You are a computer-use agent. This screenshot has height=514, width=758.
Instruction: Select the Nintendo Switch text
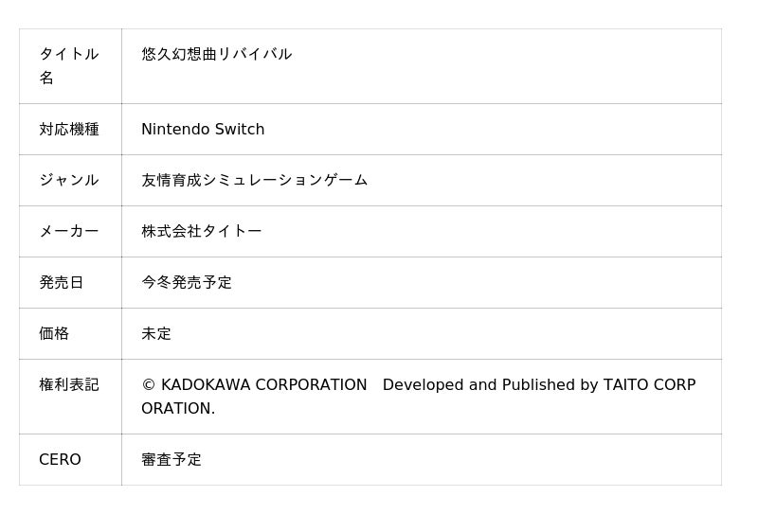click(x=203, y=130)
